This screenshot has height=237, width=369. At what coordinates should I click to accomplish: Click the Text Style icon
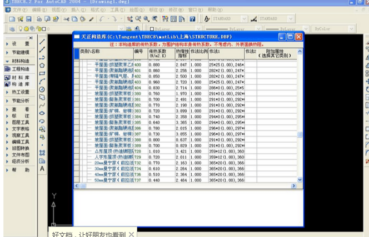coord(207,19)
